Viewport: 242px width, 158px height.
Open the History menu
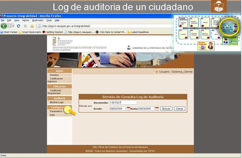click(x=26, y=20)
